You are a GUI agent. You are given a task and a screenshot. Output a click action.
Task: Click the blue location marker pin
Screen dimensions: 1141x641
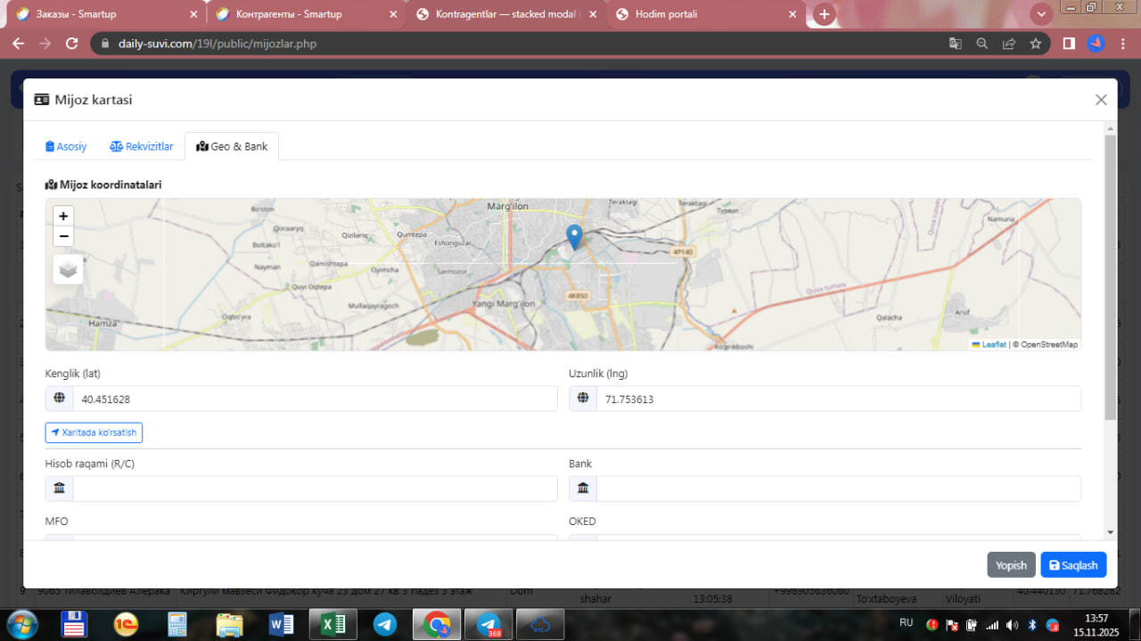575,236
